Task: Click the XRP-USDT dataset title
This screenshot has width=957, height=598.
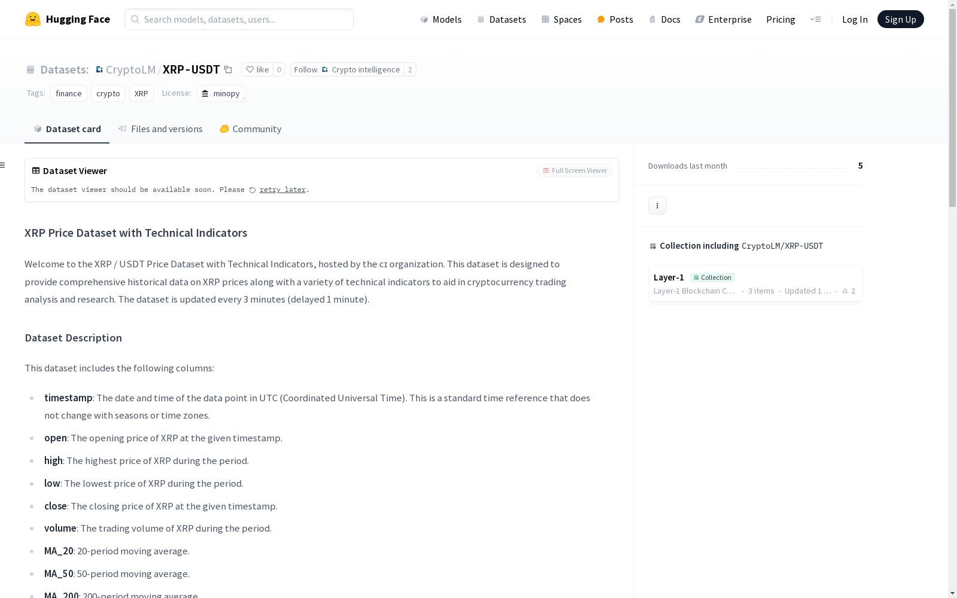Action: click(x=191, y=69)
